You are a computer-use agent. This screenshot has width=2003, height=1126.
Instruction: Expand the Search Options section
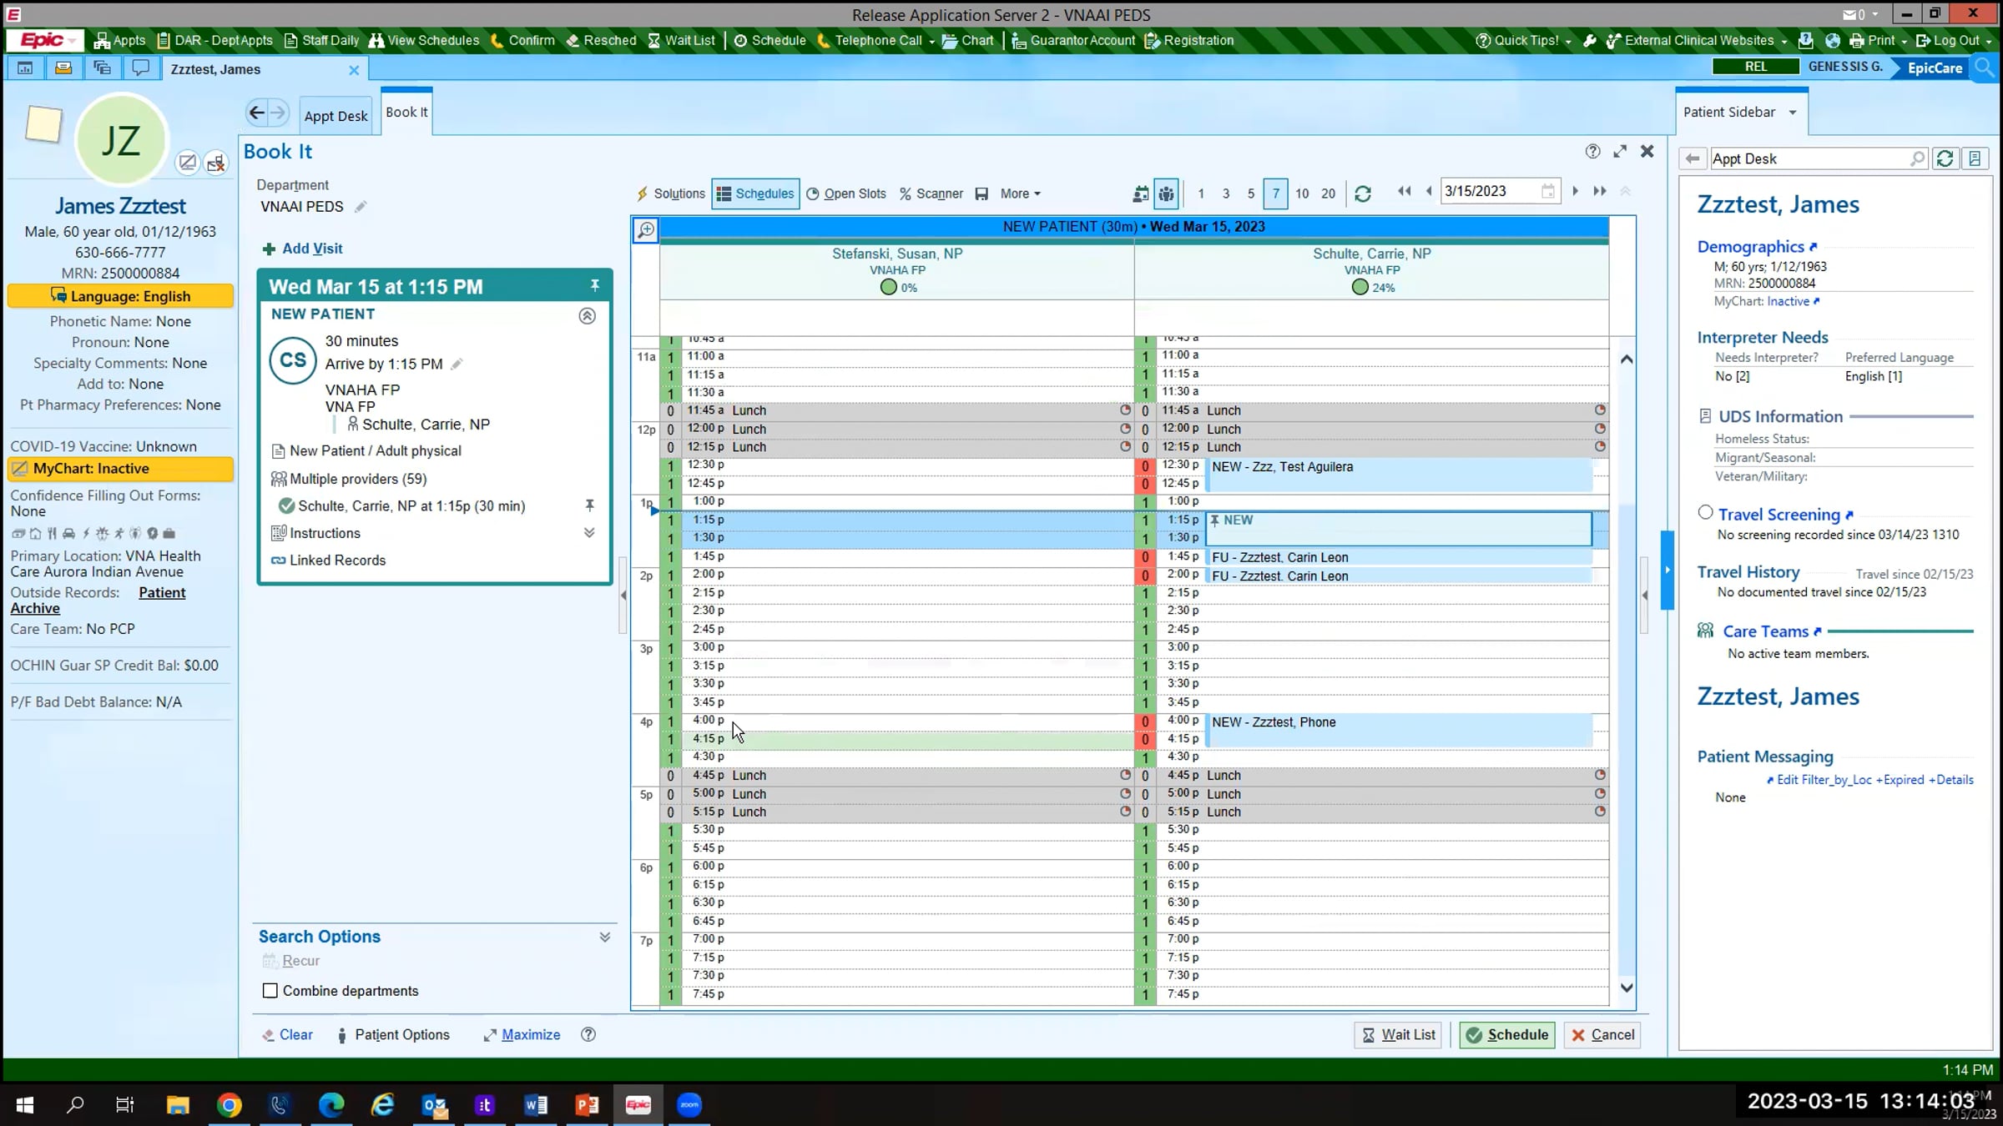coord(604,937)
